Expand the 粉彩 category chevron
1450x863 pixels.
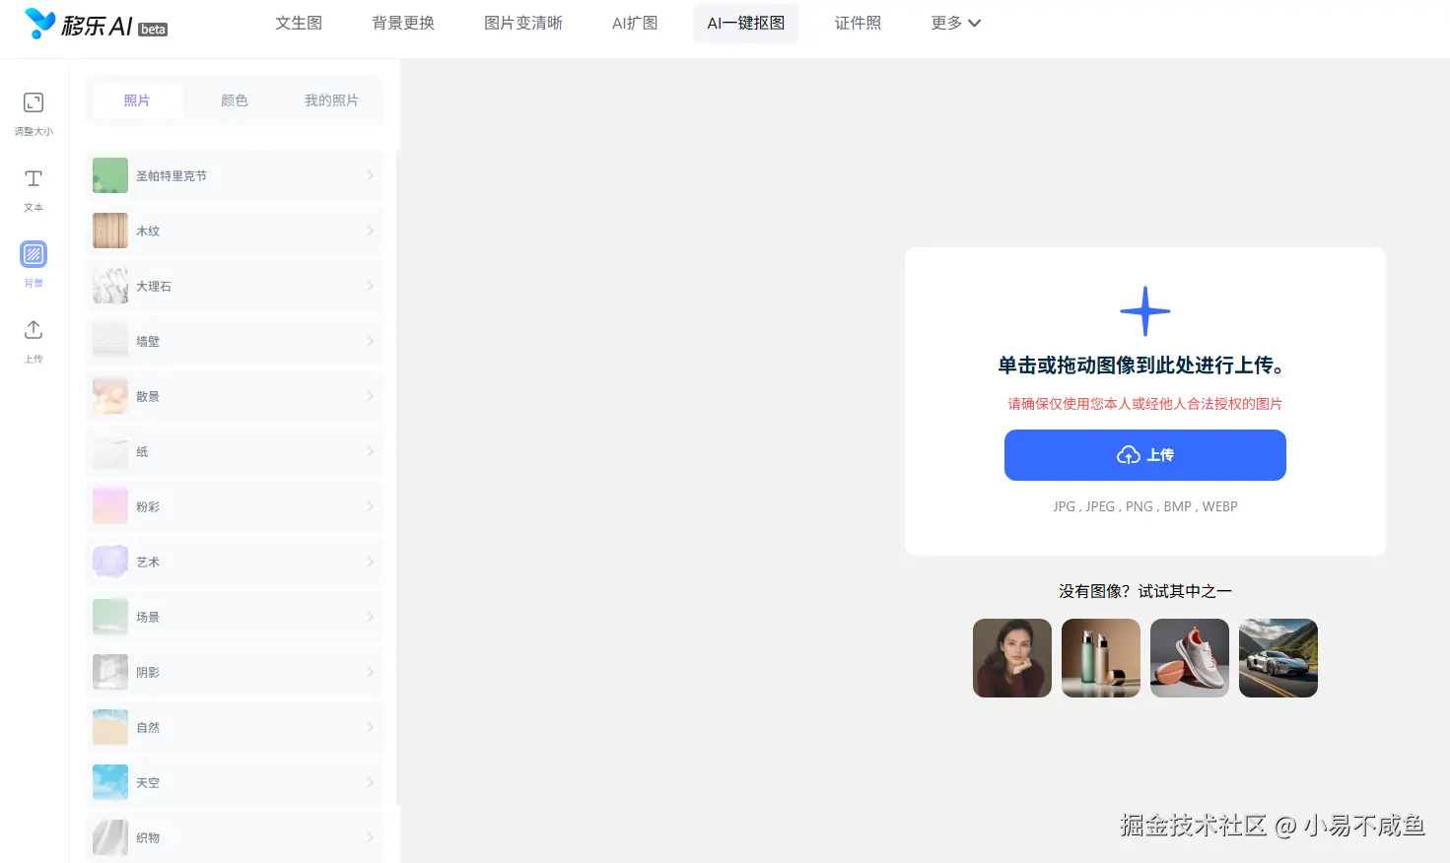pos(371,506)
